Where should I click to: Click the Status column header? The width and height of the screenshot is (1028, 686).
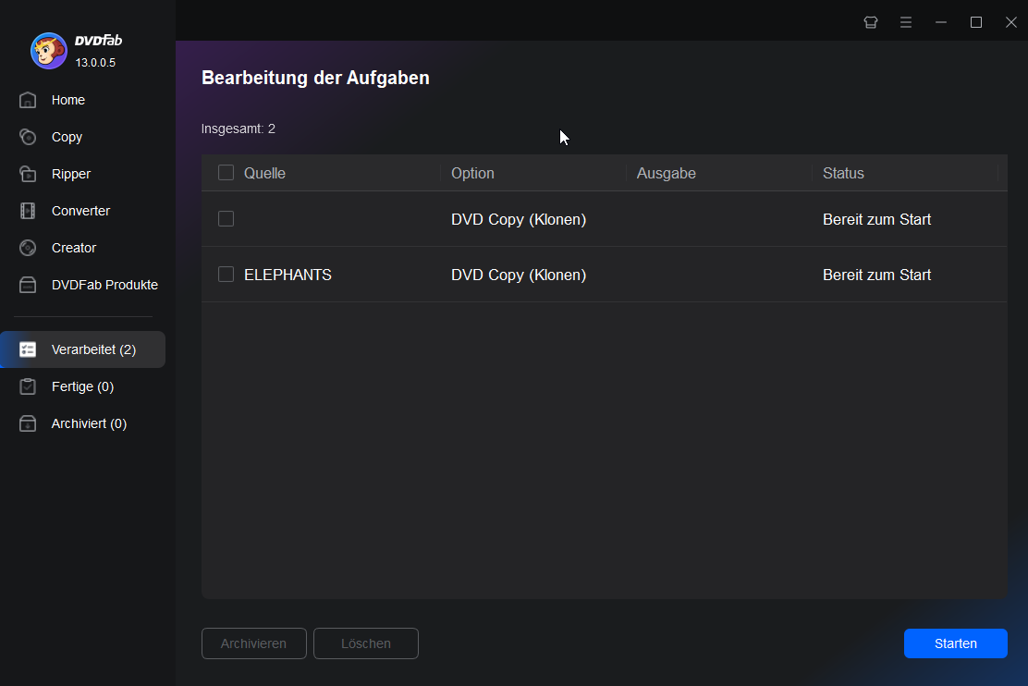(843, 173)
